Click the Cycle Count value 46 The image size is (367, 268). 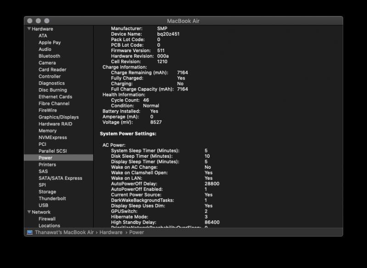pyautogui.click(x=146, y=100)
